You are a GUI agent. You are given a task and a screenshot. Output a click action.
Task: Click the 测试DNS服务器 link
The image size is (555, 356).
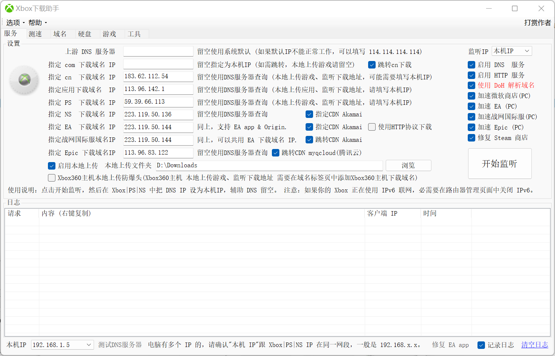pos(120,345)
